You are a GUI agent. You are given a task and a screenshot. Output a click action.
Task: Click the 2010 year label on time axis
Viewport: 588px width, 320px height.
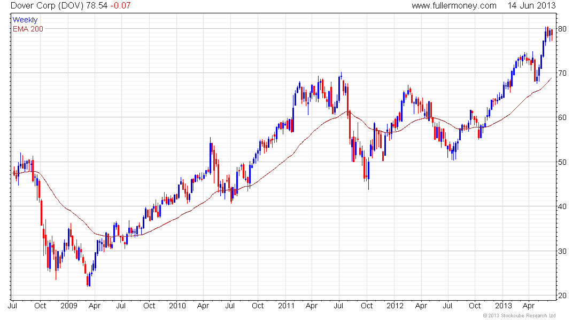point(177,306)
